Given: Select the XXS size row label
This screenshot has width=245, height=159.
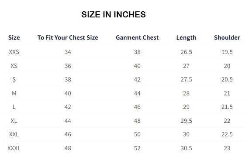Looking at the screenshot, I should (x=14, y=52).
